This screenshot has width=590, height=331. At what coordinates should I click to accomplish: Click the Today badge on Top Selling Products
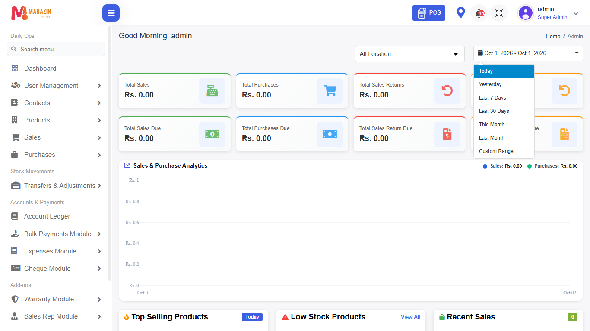click(252, 317)
